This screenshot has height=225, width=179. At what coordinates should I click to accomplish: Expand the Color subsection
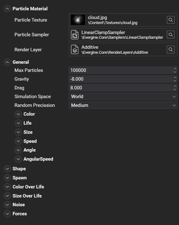pos(18,114)
